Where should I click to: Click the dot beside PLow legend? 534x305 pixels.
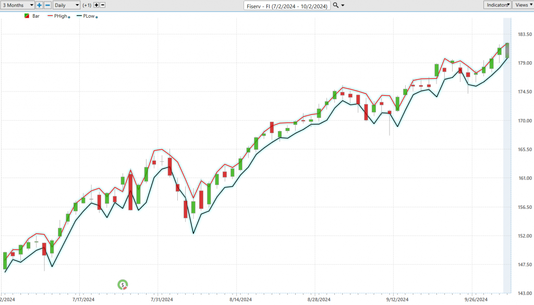pyautogui.click(x=98, y=17)
